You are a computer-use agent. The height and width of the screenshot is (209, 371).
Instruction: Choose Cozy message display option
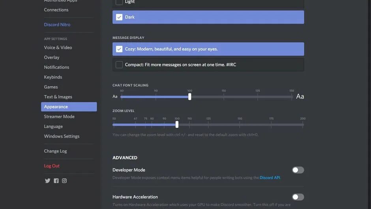coord(208,49)
